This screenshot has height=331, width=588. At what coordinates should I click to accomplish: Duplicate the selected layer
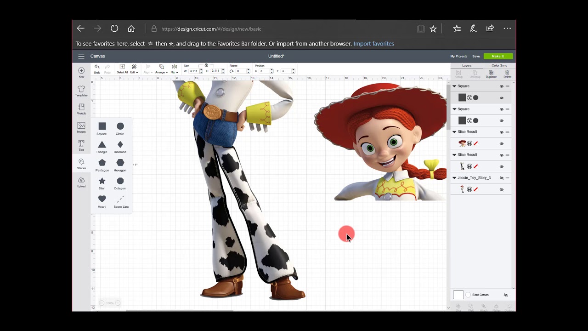coord(491,74)
